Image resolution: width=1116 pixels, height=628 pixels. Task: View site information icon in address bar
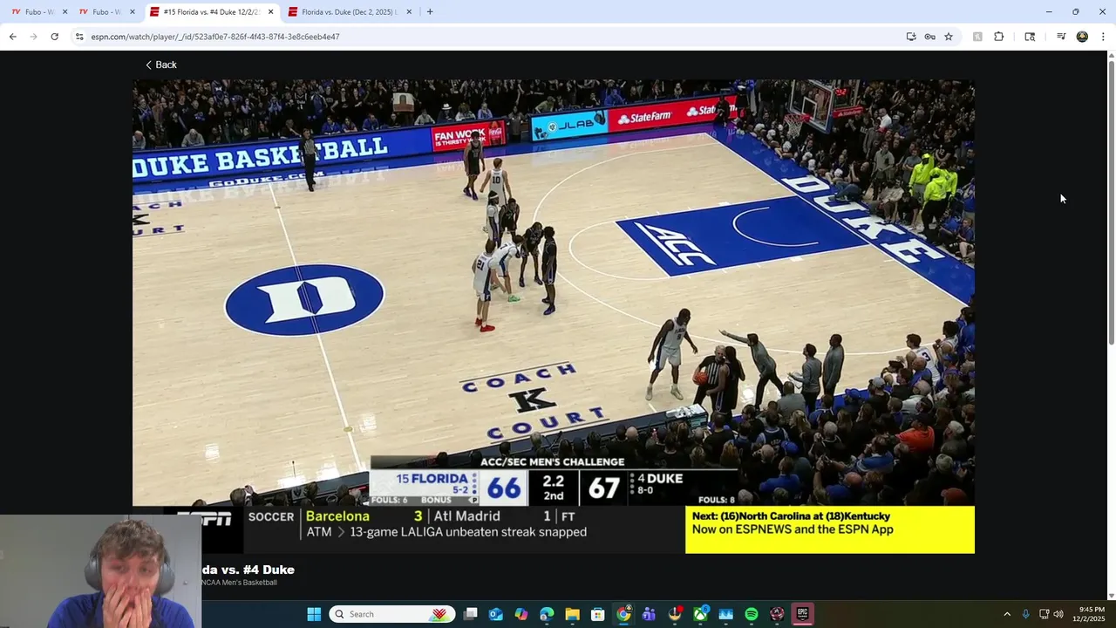(79, 37)
